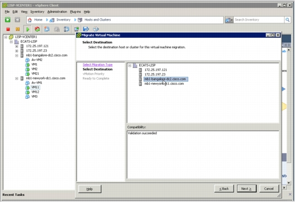This screenshot has height=202, width=295.
Task: Open the Plug-ins menu
Action: 75,12
